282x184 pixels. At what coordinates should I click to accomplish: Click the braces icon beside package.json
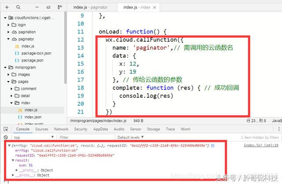[17, 60]
